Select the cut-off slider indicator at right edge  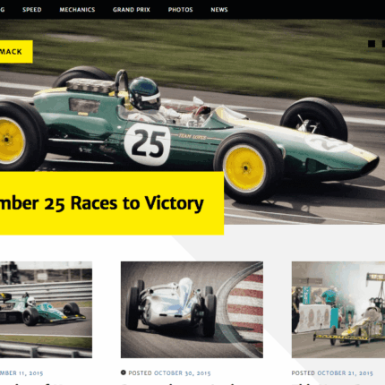(383, 44)
